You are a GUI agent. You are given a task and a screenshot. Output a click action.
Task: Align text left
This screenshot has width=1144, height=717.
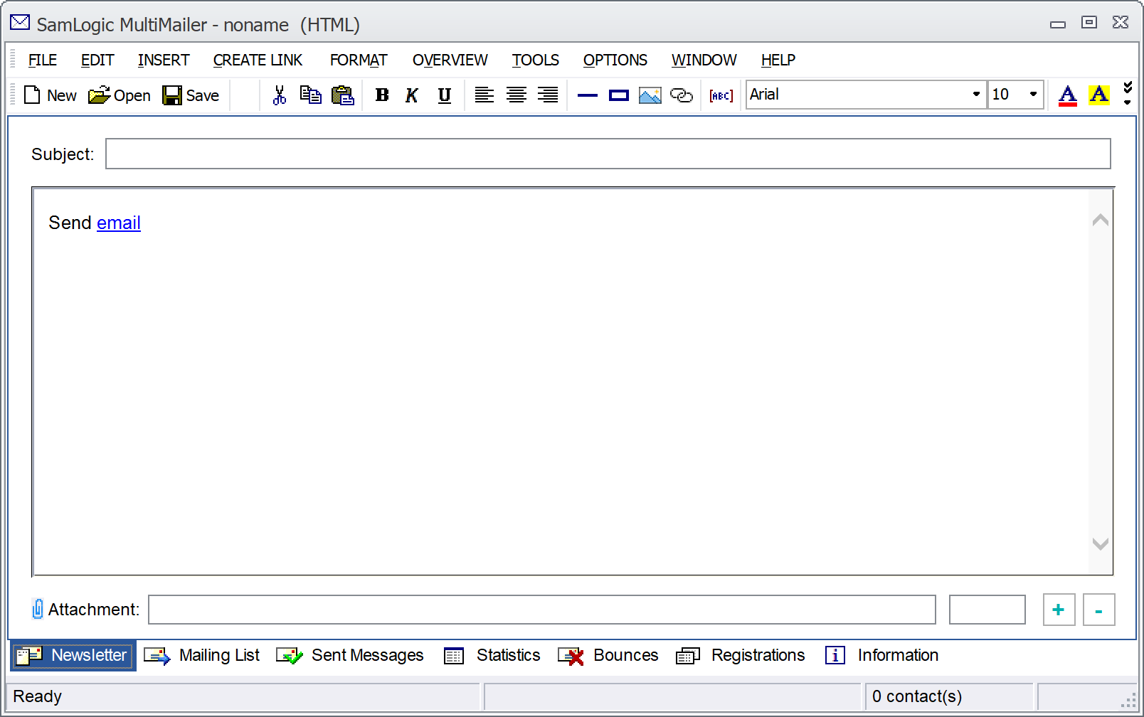(x=484, y=95)
